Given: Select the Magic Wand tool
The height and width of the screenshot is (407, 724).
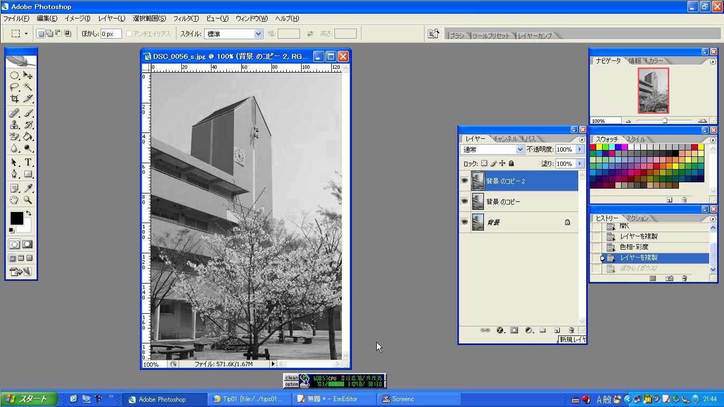Looking at the screenshot, I should coord(28,87).
